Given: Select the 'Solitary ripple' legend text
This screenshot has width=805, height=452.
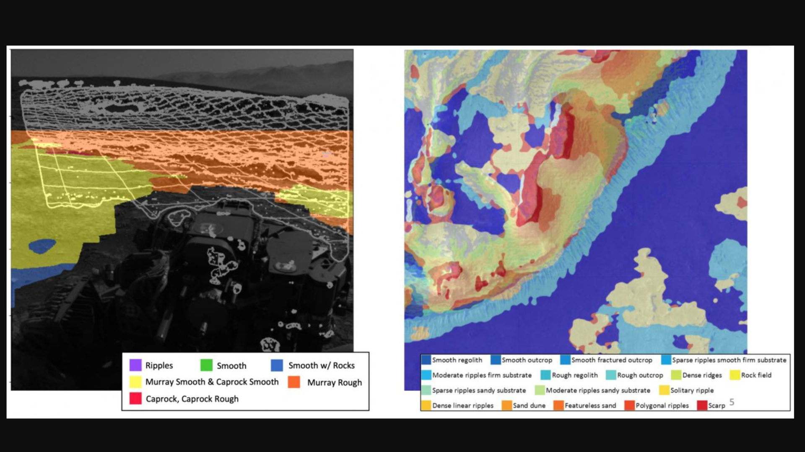Looking at the screenshot, I should click(x=692, y=390).
